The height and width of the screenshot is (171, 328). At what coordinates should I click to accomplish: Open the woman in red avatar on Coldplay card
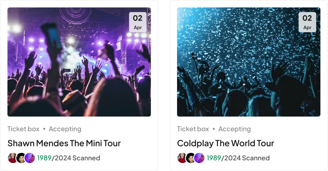click(182, 158)
